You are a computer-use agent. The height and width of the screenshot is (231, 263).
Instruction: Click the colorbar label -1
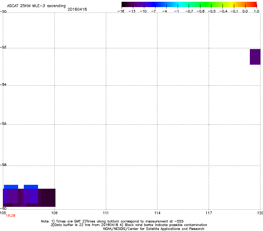pyautogui.click(x=177, y=11)
